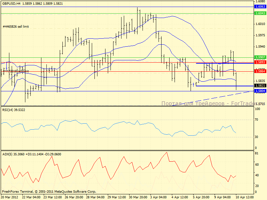Select the #4473318 sell limit order label
The image size is (267, 200).
(x=16, y=71)
